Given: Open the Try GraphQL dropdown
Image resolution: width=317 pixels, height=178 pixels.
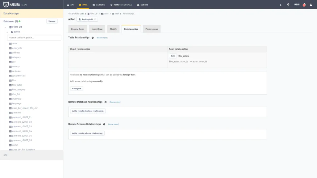Looking at the screenshot, I should point(87,19).
